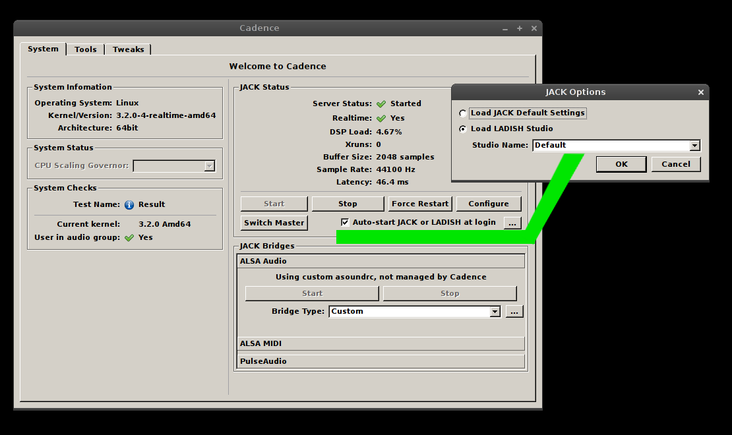This screenshot has width=732, height=435.
Task: Click the Current kernel value 3.2.0 Amd64
Action: [164, 224]
